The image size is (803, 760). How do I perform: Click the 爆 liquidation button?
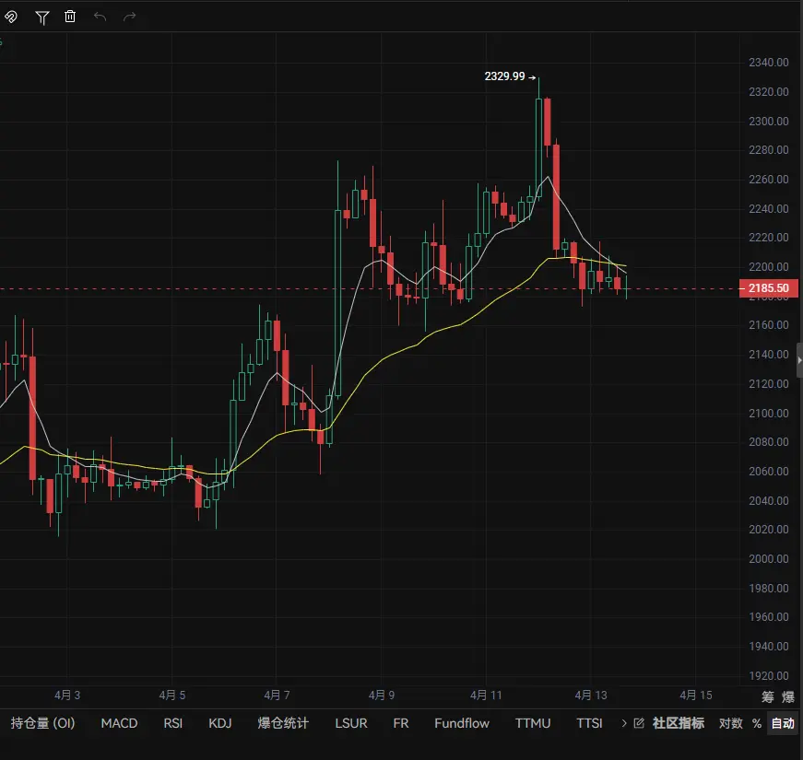pyautogui.click(x=787, y=696)
